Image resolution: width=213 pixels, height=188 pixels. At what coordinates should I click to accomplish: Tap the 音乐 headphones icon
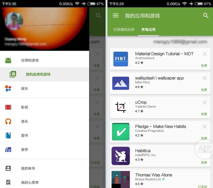pos(8,121)
